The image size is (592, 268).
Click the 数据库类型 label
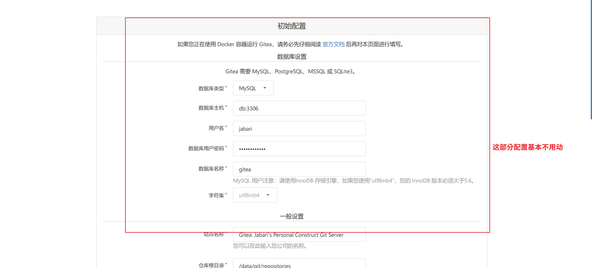[211, 88]
